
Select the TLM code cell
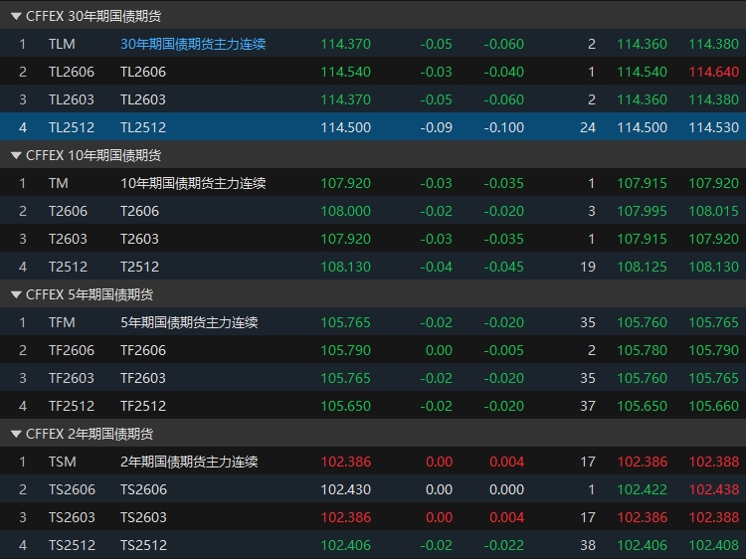coord(62,44)
